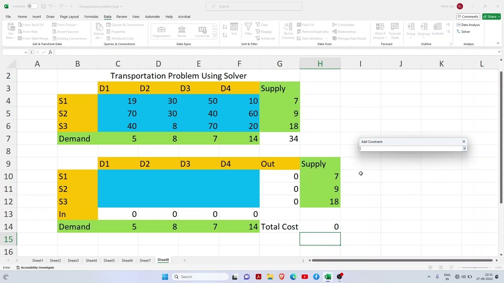The image size is (504, 283).
Task: Open the Sheet1 worksheet tab
Action: (x=37, y=260)
